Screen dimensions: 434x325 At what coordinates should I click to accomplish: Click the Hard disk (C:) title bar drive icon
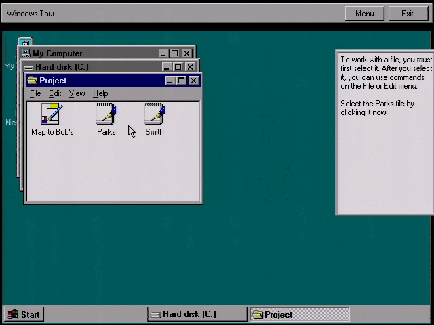(x=28, y=67)
